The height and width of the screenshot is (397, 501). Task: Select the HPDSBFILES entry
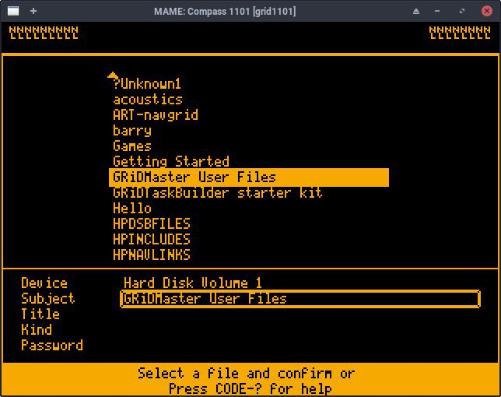click(152, 223)
